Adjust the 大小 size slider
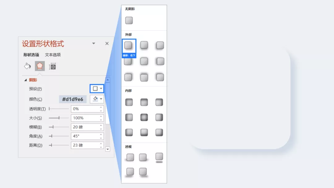The width and height of the screenshot is (334, 188). [x=59, y=118]
